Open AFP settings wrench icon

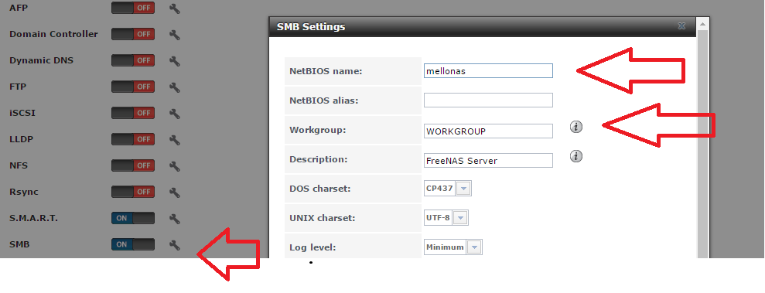tap(175, 9)
